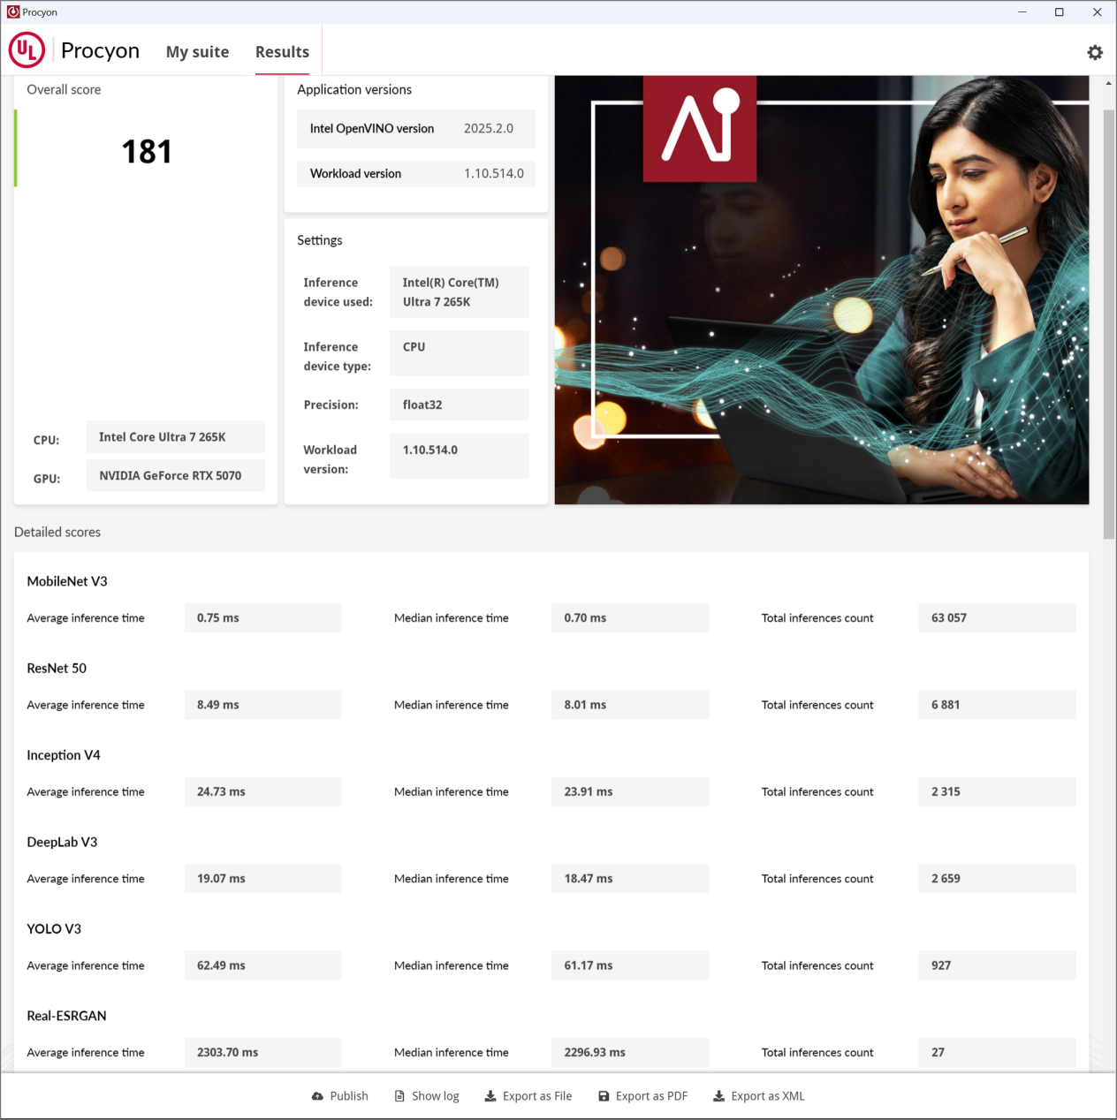
Task: Click ResNet 50 average time 8.49 ms
Action: point(262,705)
